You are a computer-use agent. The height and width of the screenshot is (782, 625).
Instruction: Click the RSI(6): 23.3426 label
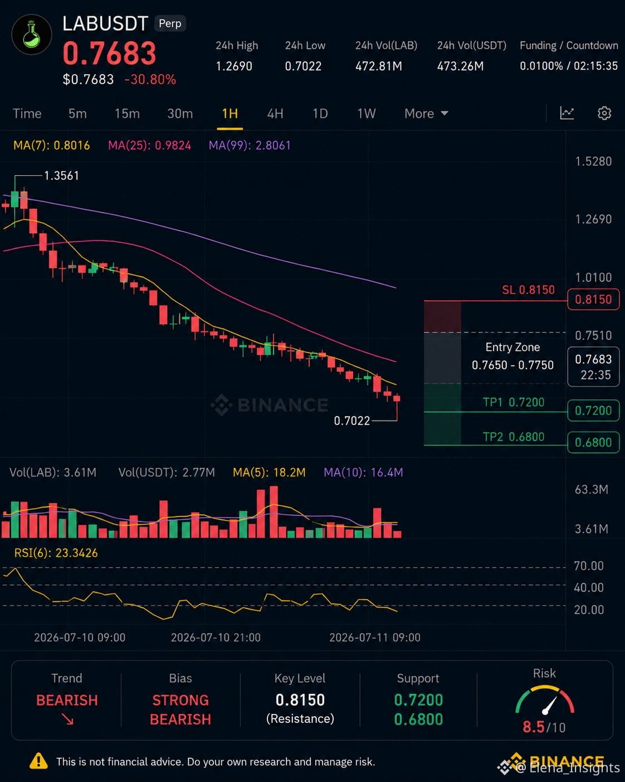56,553
